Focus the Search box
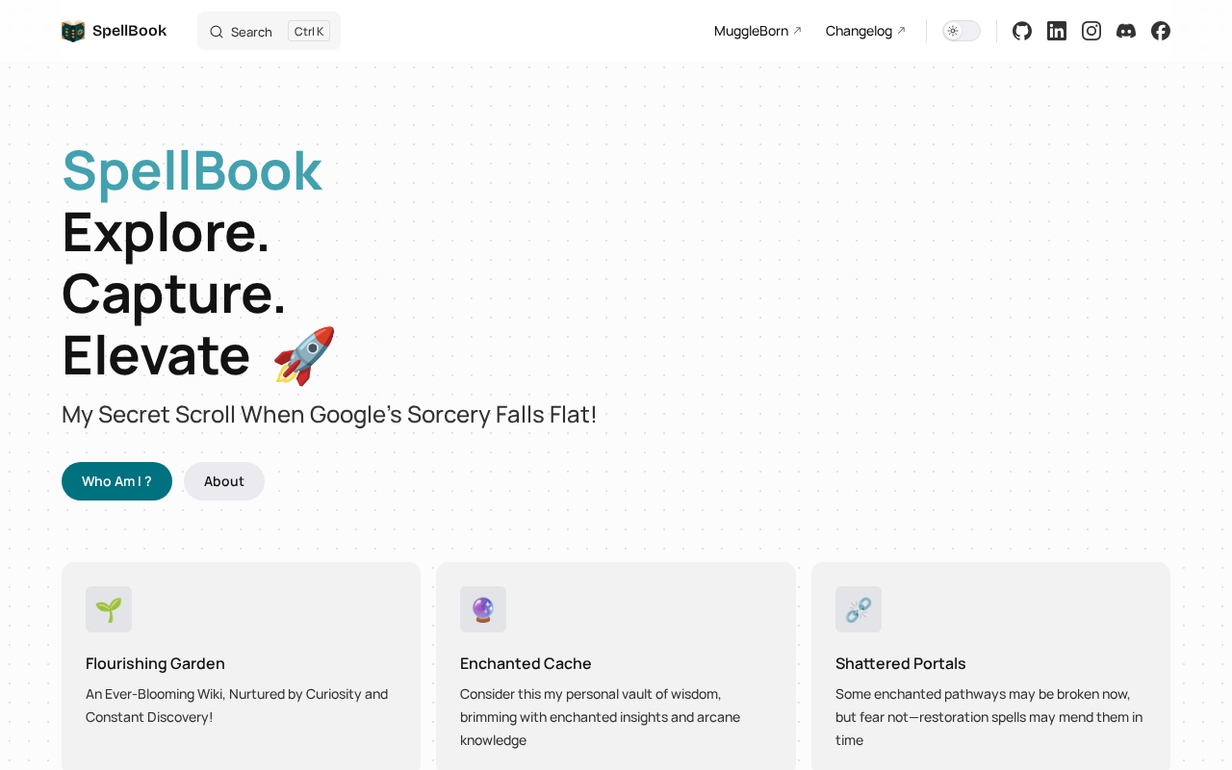 pyautogui.click(x=250, y=32)
